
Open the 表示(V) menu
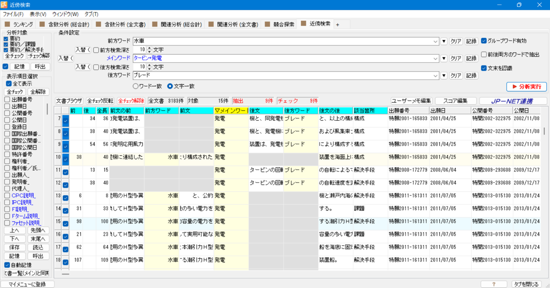point(38,14)
